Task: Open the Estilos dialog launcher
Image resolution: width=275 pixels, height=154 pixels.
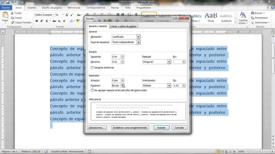Action: coord(247,27)
